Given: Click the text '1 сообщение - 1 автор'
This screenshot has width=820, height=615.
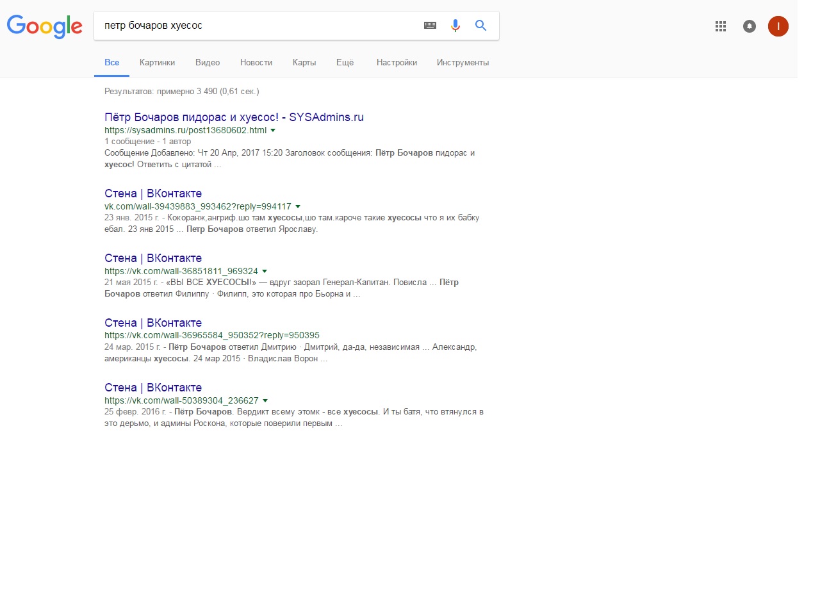Looking at the screenshot, I should tap(148, 142).
